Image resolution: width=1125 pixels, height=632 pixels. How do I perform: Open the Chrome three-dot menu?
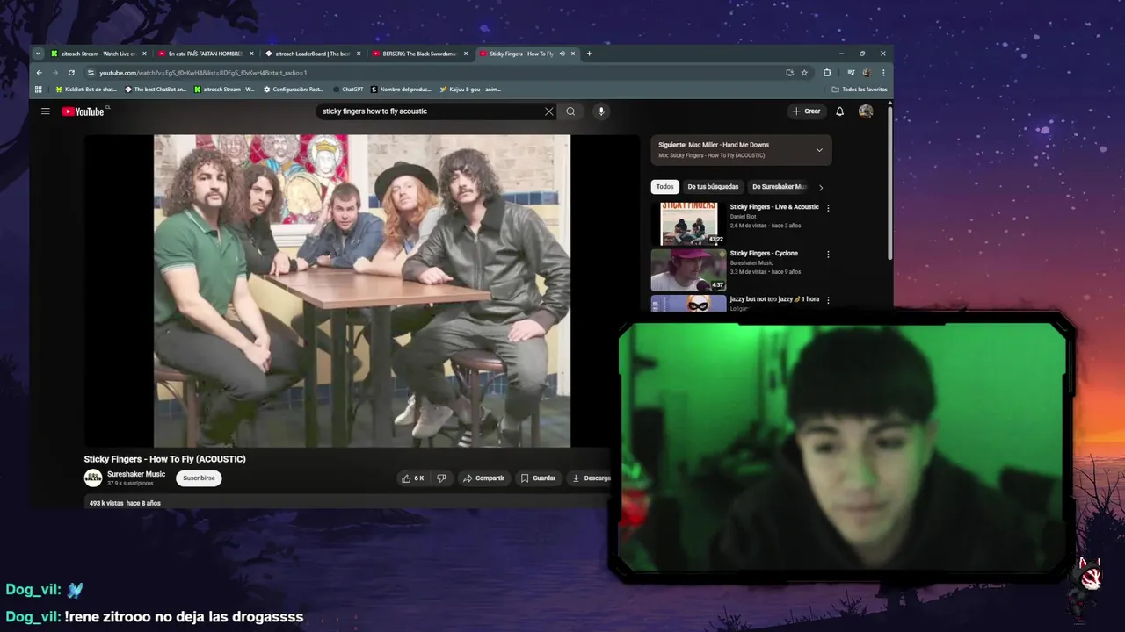[883, 73]
